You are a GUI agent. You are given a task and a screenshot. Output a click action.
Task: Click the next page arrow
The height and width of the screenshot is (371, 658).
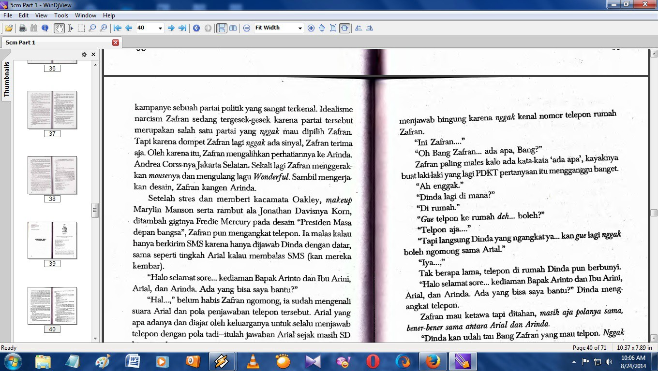pos(171,28)
